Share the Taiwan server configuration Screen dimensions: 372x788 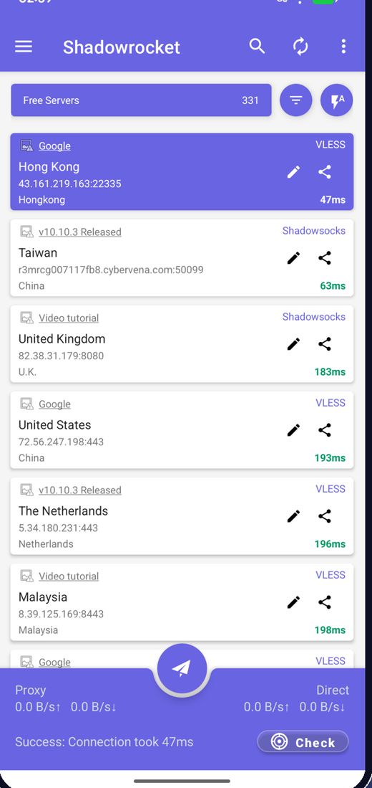pyautogui.click(x=325, y=258)
